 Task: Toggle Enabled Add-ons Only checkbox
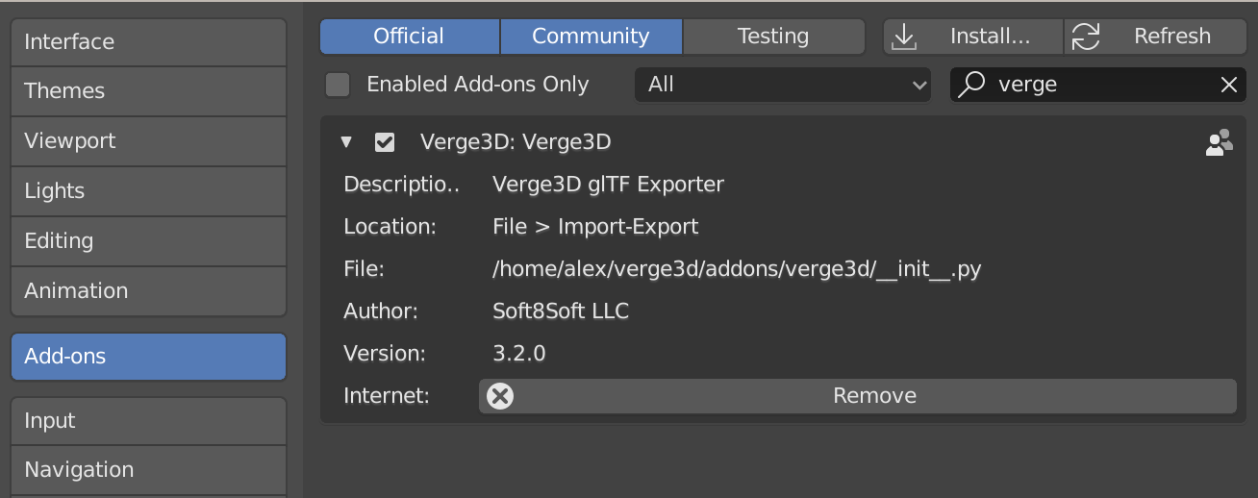(338, 85)
